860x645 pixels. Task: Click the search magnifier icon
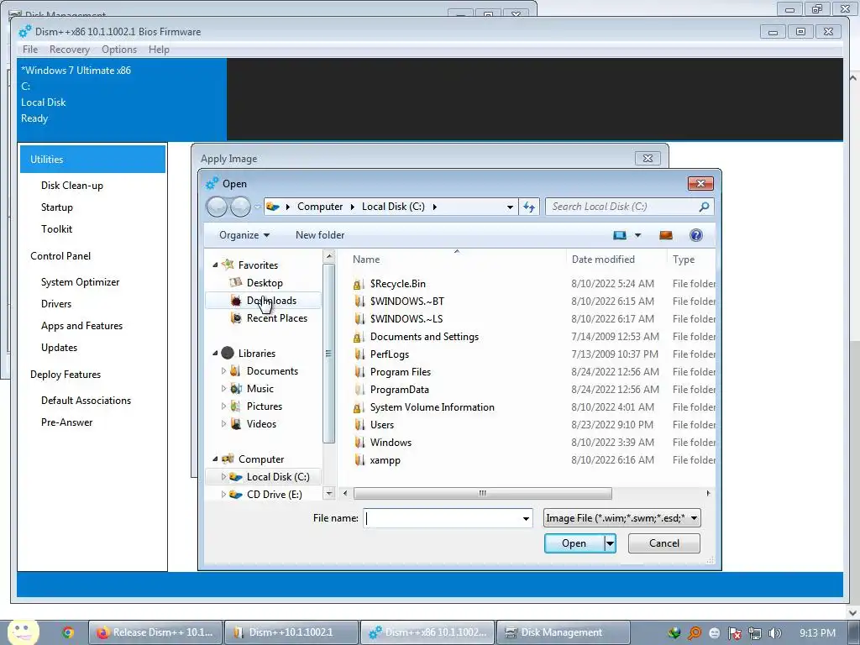coord(705,207)
